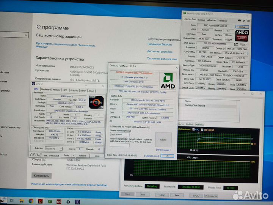Open the GPU-Z green card taskbar icon

[50, 202]
